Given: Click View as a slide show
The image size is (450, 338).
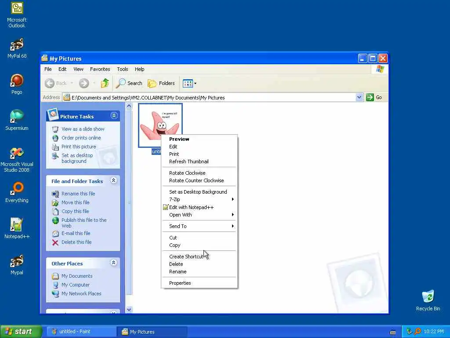Looking at the screenshot, I should [83, 129].
